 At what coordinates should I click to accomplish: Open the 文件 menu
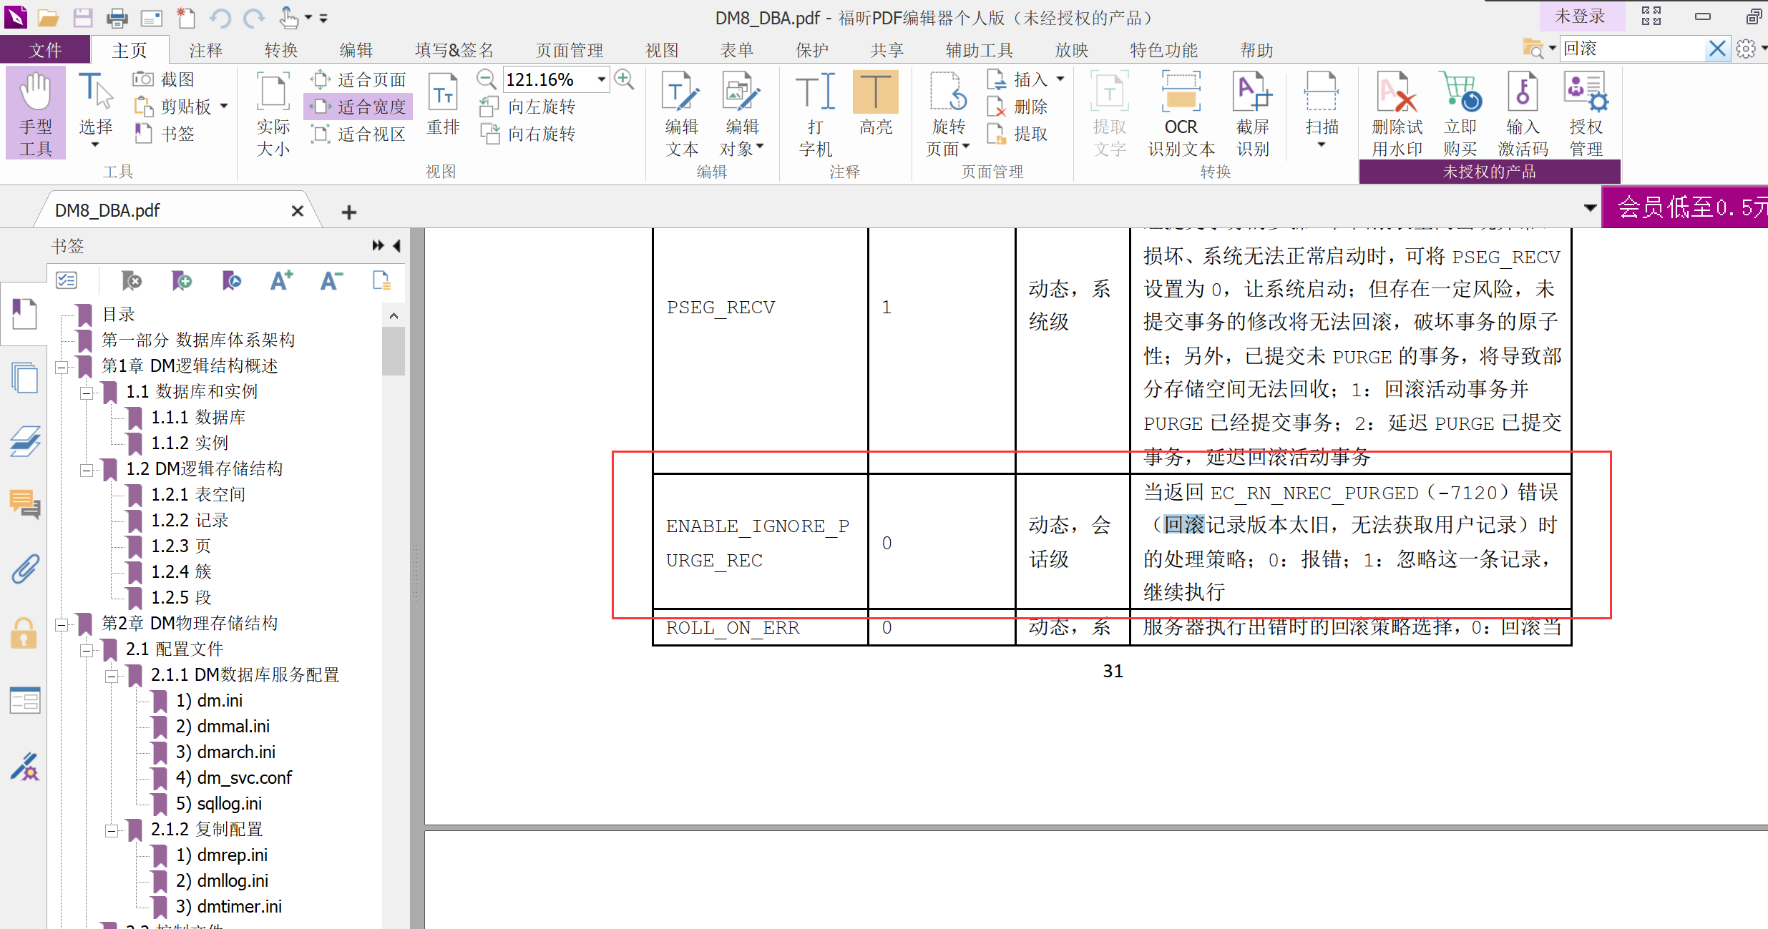45,50
